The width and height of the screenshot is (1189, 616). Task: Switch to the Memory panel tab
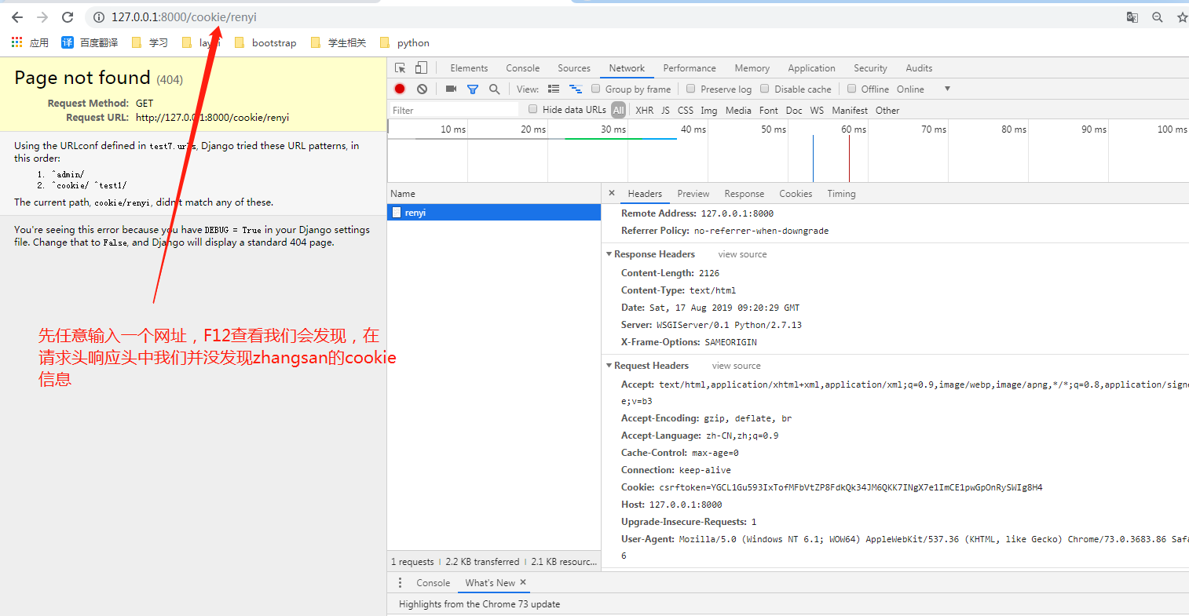752,68
